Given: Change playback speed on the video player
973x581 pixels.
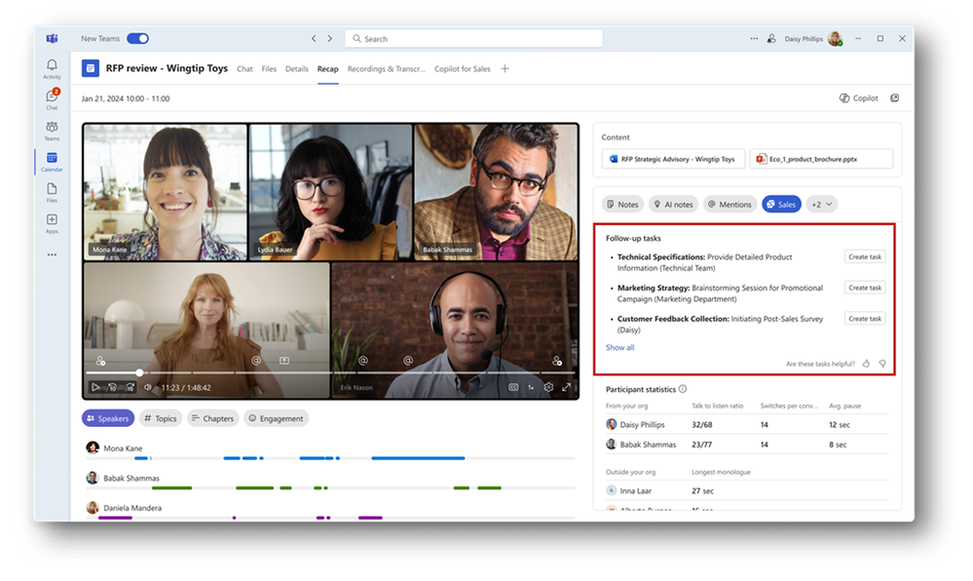Looking at the screenshot, I should pyautogui.click(x=531, y=387).
